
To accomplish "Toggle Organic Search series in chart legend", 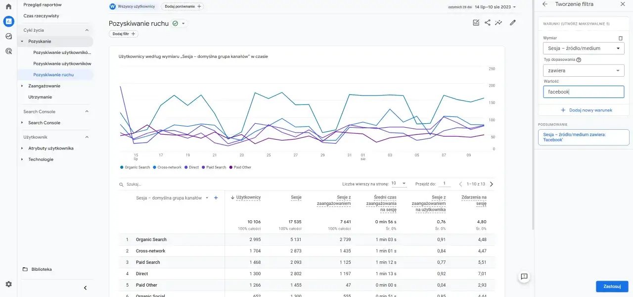I will (x=135, y=167).
